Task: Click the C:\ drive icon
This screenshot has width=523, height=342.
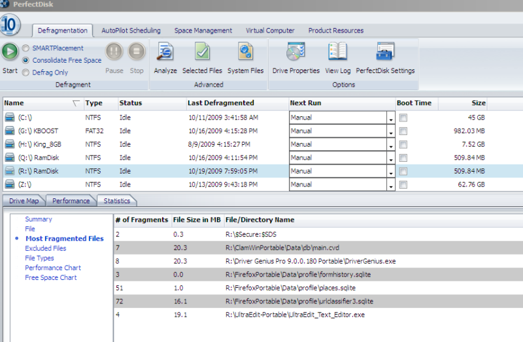Action: pos(10,117)
